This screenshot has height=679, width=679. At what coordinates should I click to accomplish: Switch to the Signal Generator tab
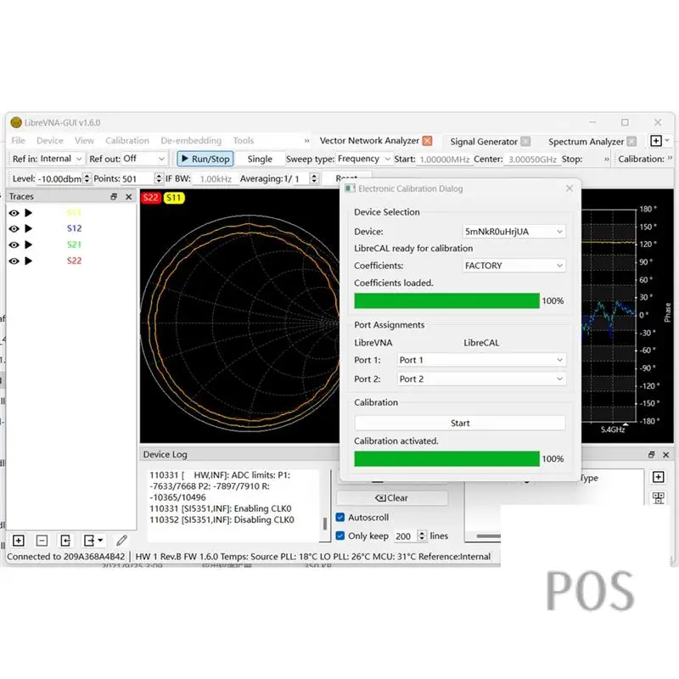(x=484, y=142)
